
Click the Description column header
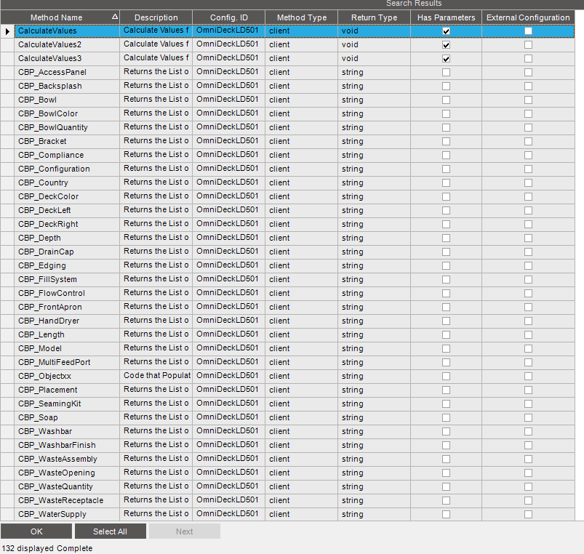[x=156, y=17]
